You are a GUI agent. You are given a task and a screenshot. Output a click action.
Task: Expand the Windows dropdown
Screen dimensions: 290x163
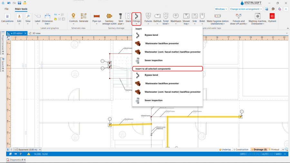coord(221,9)
